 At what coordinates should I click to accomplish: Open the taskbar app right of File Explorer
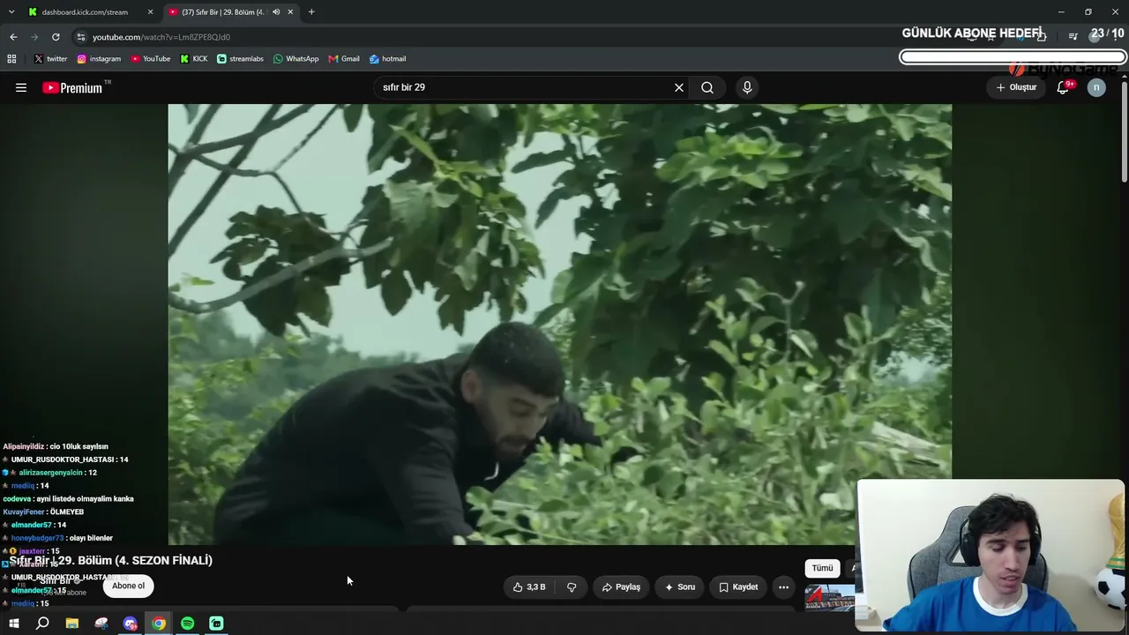pyautogui.click(x=101, y=624)
